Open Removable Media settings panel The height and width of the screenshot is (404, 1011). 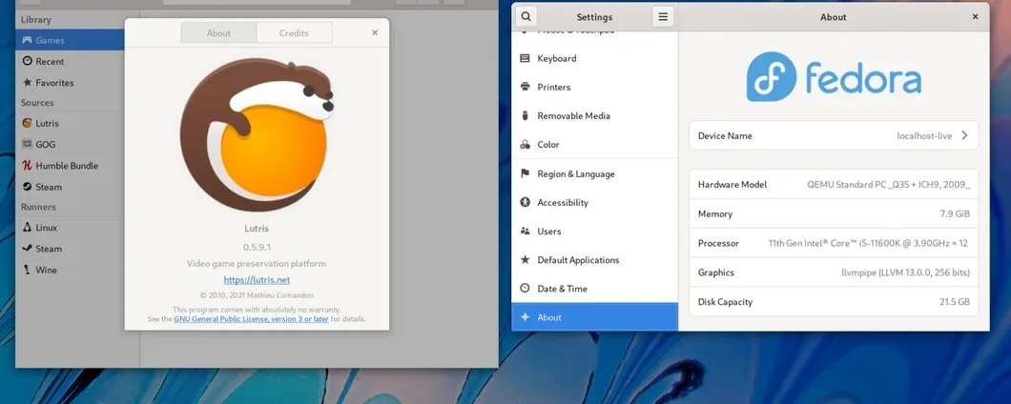point(594,116)
